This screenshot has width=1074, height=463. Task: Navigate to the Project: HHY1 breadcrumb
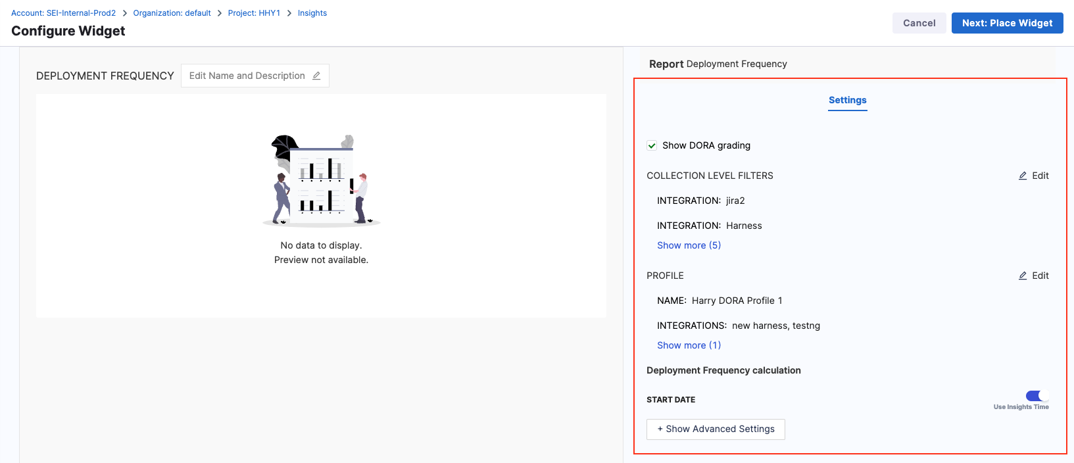click(254, 13)
